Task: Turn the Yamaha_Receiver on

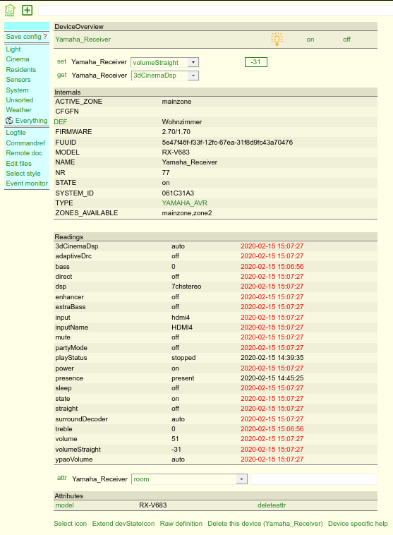Action: tap(310, 40)
